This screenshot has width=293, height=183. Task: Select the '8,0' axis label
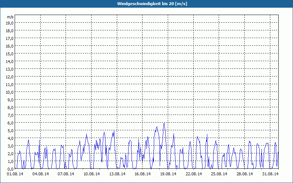coord(11,108)
